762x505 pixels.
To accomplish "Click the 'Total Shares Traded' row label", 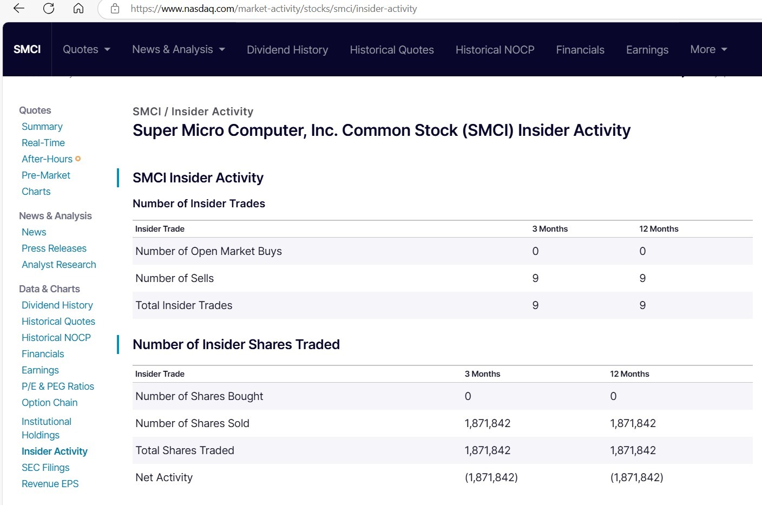I will [185, 450].
